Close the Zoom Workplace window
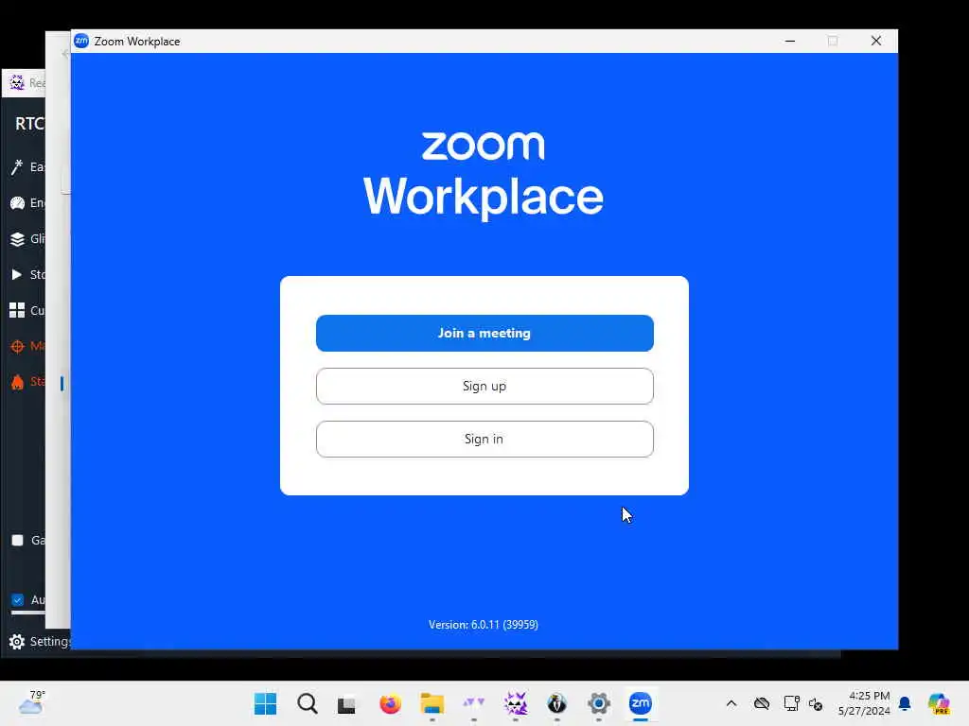969x726 pixels. point(876,41)
